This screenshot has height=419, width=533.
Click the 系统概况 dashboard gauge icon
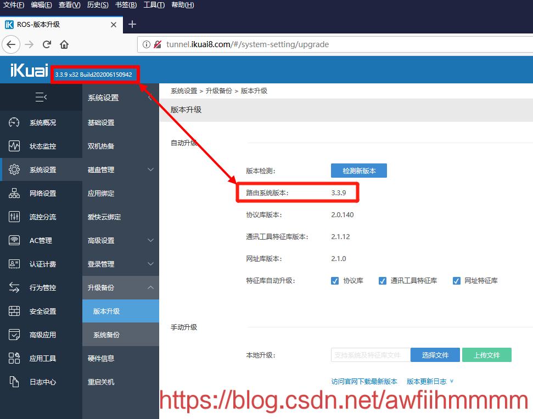click(14, 122)
